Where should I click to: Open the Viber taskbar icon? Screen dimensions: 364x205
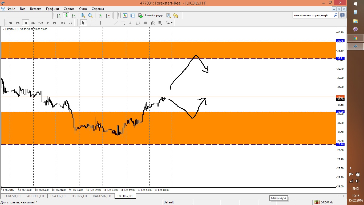355,29
